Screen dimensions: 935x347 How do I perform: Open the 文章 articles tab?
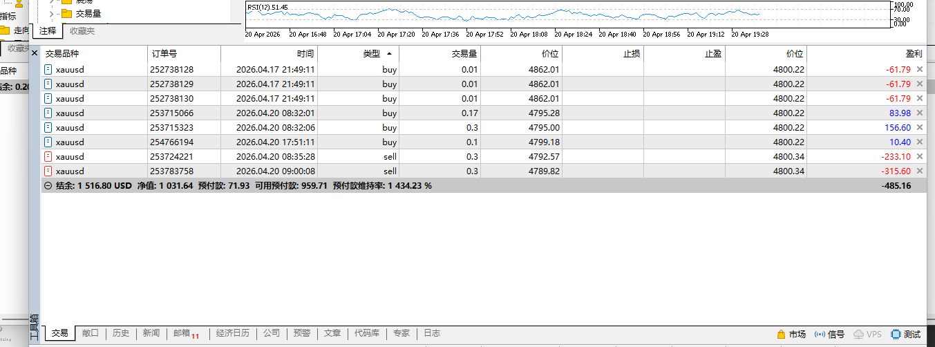pyautogui.click(x=332, y=333)
